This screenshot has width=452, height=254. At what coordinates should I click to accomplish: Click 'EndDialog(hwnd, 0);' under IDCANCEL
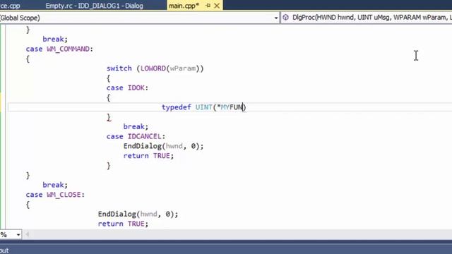tap(163, 146)
